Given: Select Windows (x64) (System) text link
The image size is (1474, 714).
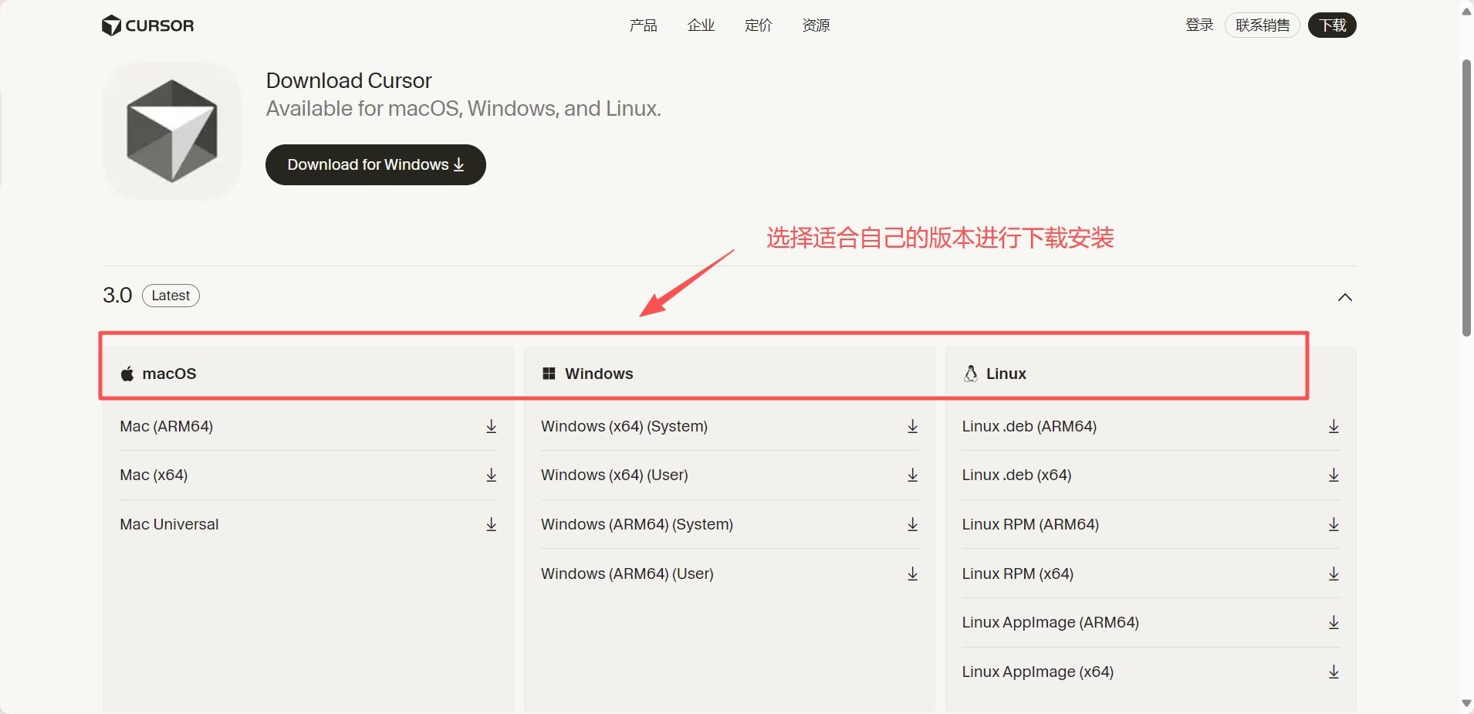Looking at the screenshot, I should [x=624, y=426].
